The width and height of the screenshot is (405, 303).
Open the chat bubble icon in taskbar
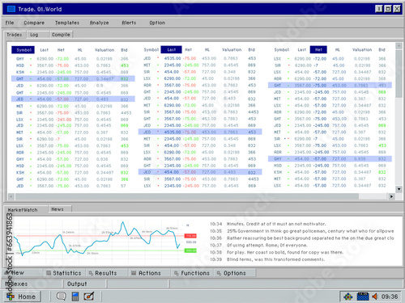62,297
